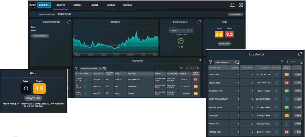The image size is (305, 137).
Task: Open advisor icon for Thomas, Betty
Action: click(x=276, y=107)
